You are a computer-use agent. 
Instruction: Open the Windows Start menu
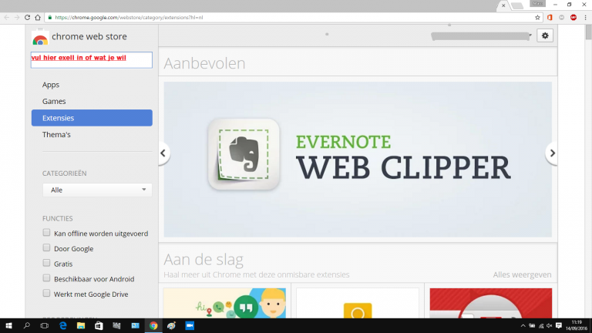(x=8, y=325)
